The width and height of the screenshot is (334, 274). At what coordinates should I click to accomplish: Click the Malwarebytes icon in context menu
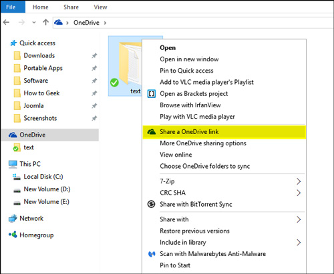[x=152, y=254]
